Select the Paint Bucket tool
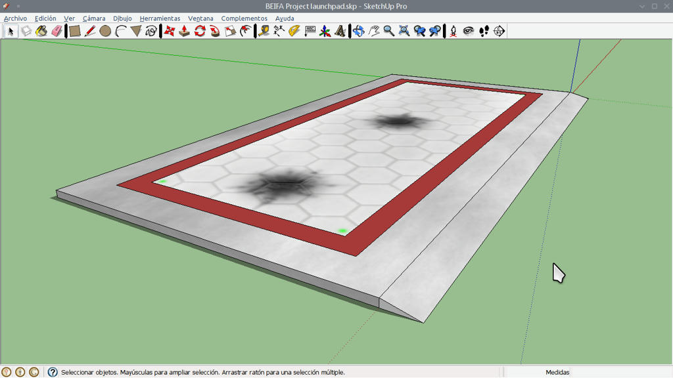 pos(41,31)
